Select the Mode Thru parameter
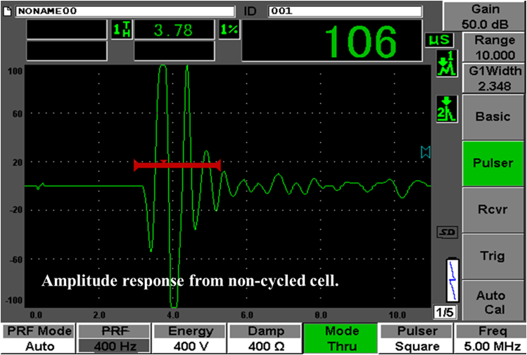This screenshot has width=527, height=355. (x=341, y=338)
